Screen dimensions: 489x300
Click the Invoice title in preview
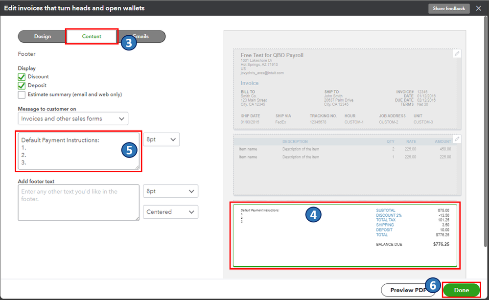tap(250, 83)
